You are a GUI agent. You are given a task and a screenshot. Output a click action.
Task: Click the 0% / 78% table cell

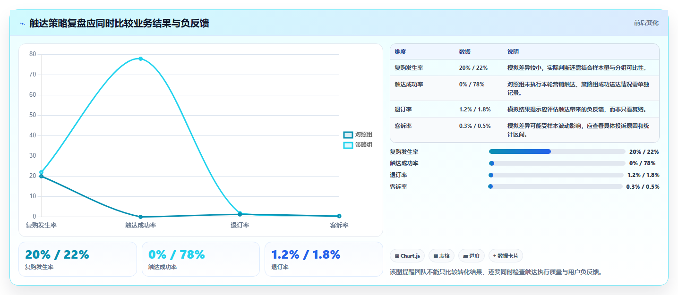[472, 84]
